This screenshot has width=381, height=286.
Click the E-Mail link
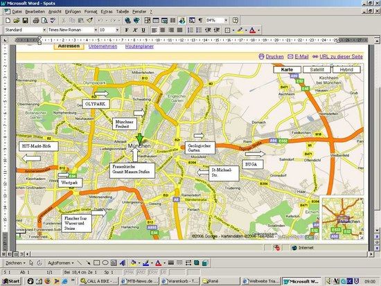[301, 57]
